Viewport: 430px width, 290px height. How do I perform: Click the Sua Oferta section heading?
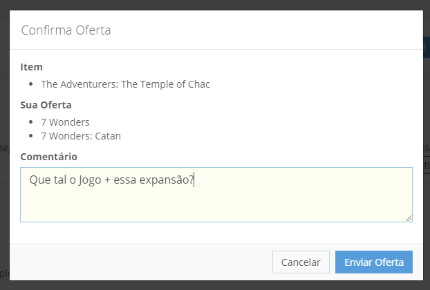pyautogui.click(x=46, y=105)
